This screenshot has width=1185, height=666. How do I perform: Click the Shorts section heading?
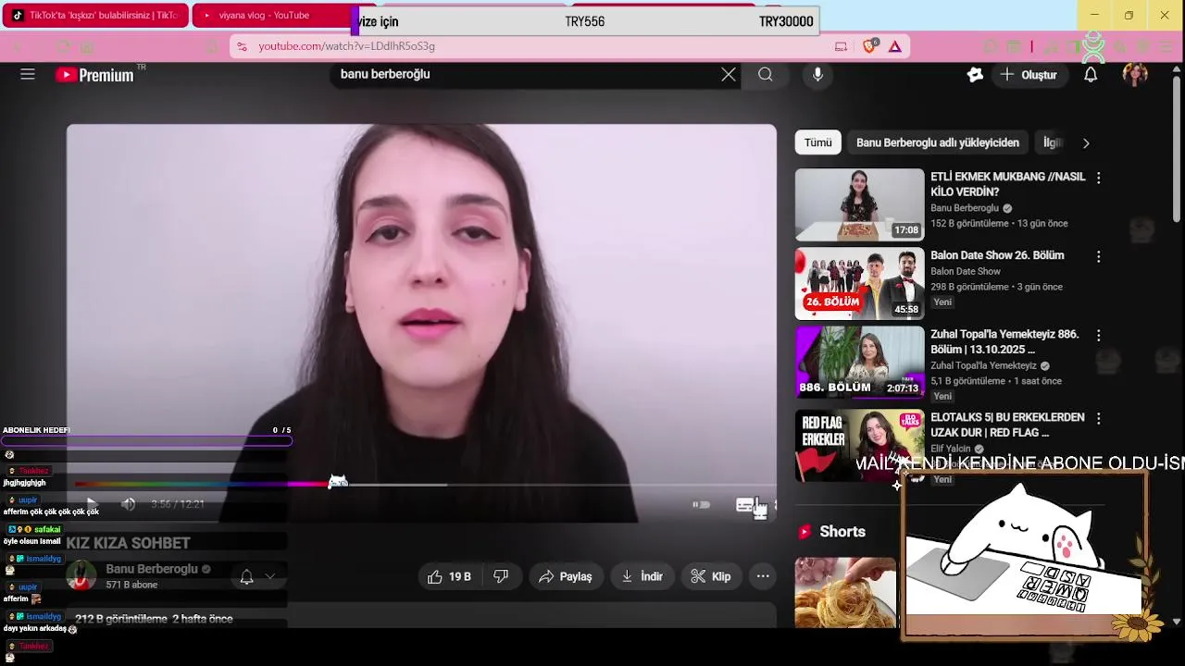[842, 532]
